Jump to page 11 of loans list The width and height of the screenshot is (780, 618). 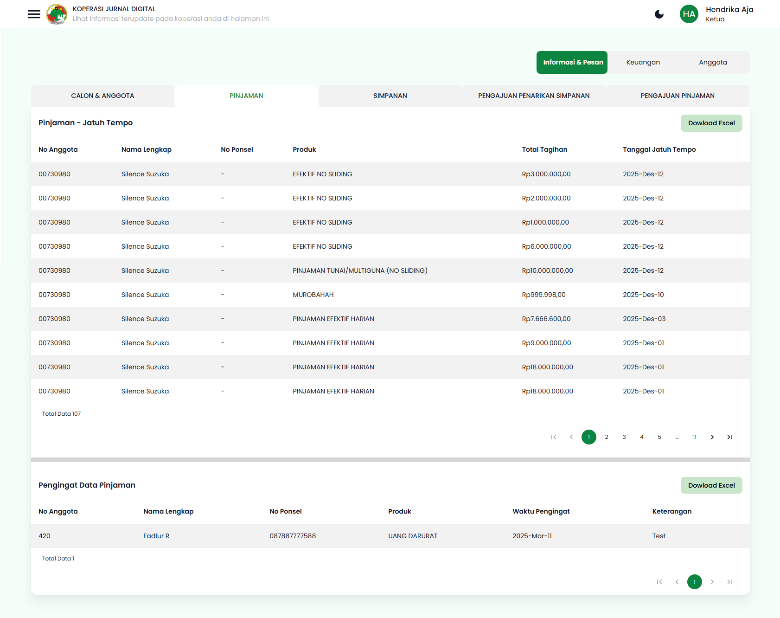coord(694,437)
